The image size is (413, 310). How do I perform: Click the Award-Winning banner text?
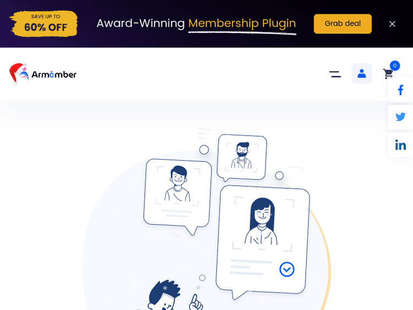[140, 24]
